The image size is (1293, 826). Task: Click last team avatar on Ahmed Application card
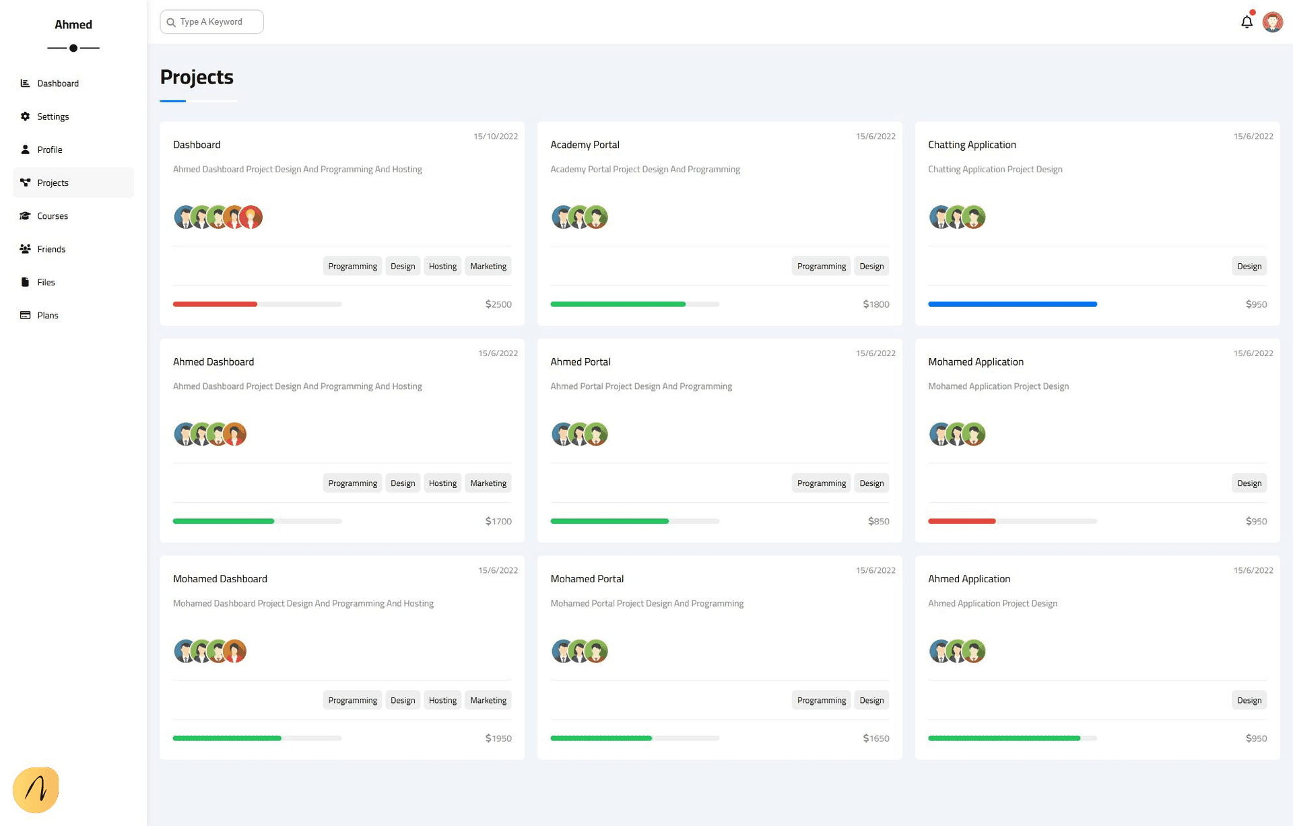coord(974,651)
